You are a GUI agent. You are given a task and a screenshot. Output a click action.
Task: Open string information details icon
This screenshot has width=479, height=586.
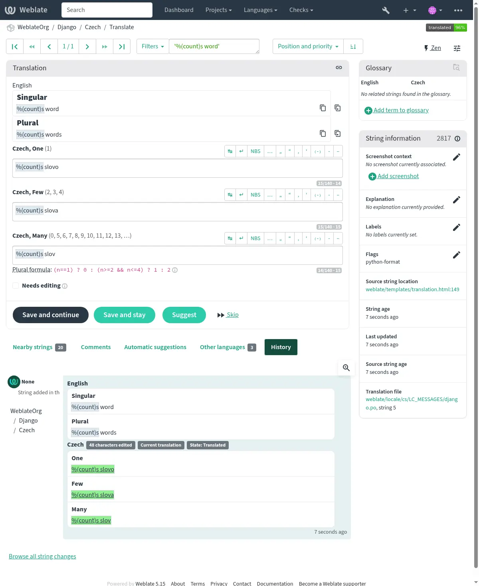(457, 139)
